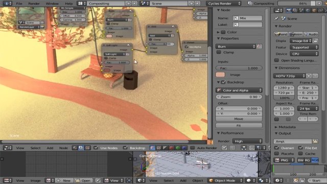Open the Cycles Render engine dropdown
Screen dimensions: 327x184
click(x=224, y=4)
